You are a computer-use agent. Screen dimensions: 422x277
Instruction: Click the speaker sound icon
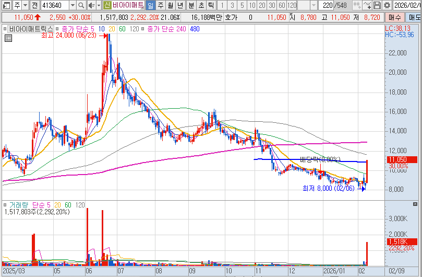tap(91, 5)
